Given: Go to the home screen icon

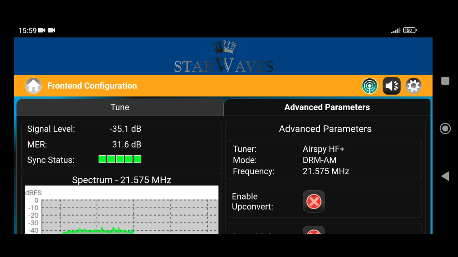Looking at the screenshot, I should (33, 86).
